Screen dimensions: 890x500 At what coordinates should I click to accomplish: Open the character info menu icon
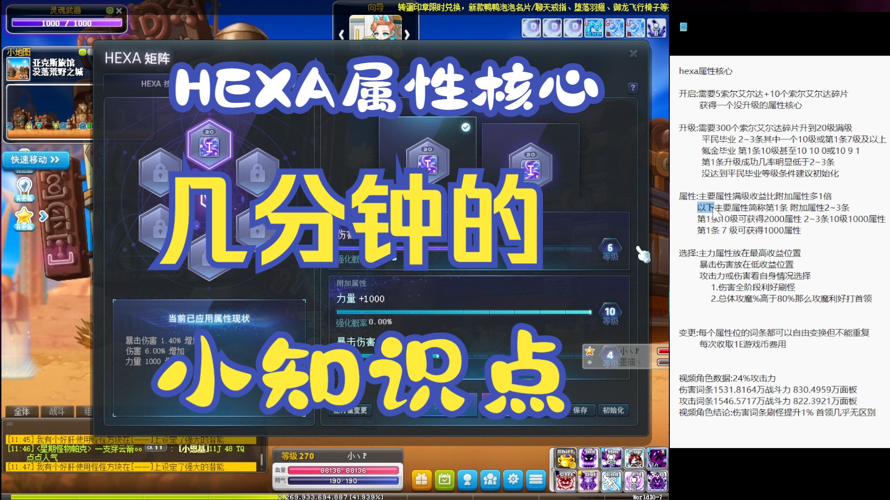pos(467,480)
